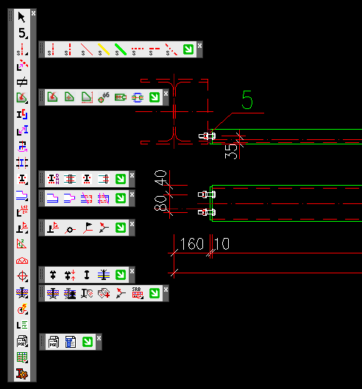Open the number 5 position flyout
The height and width of the screenshot is (389, 362).
(22, 33)
